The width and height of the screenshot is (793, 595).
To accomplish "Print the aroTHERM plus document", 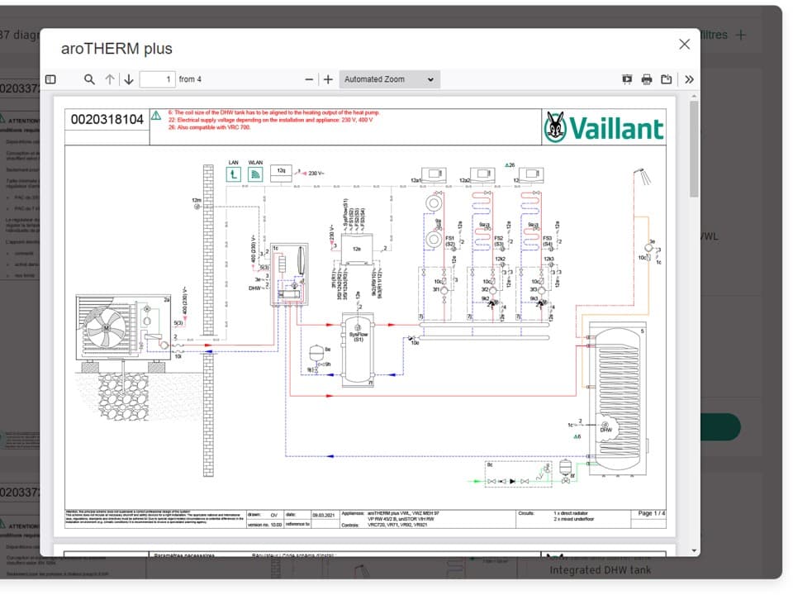I will pyautogui.click(x=647, y=79).
